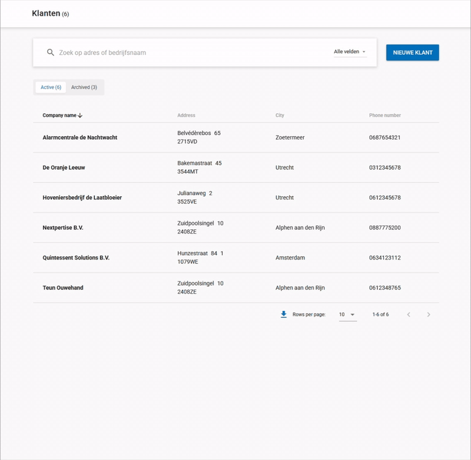This screenshot has height=460, width=471.
Task: Go to previous page arrow
Action: pyautogui.click(x=409, y=315)
